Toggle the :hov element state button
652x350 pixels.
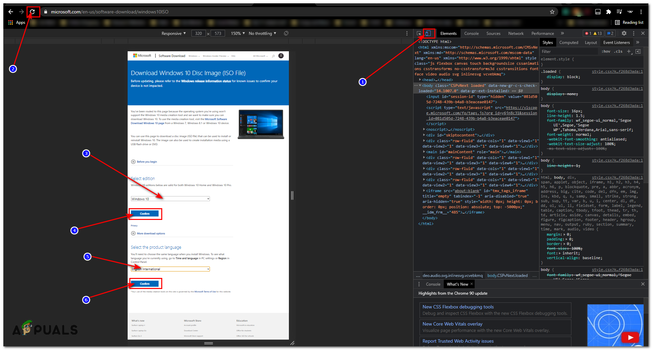click(606, 52)
